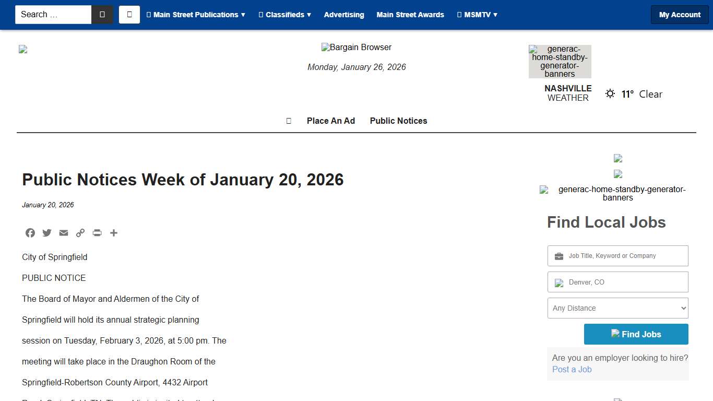Open the Main Street Awards page
713x401 pixels.
[410, 15]
